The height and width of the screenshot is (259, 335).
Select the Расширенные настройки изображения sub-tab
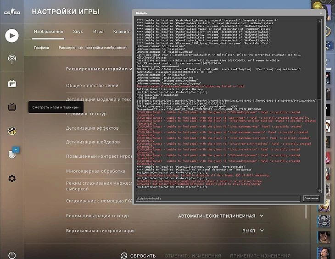point(93,47)
